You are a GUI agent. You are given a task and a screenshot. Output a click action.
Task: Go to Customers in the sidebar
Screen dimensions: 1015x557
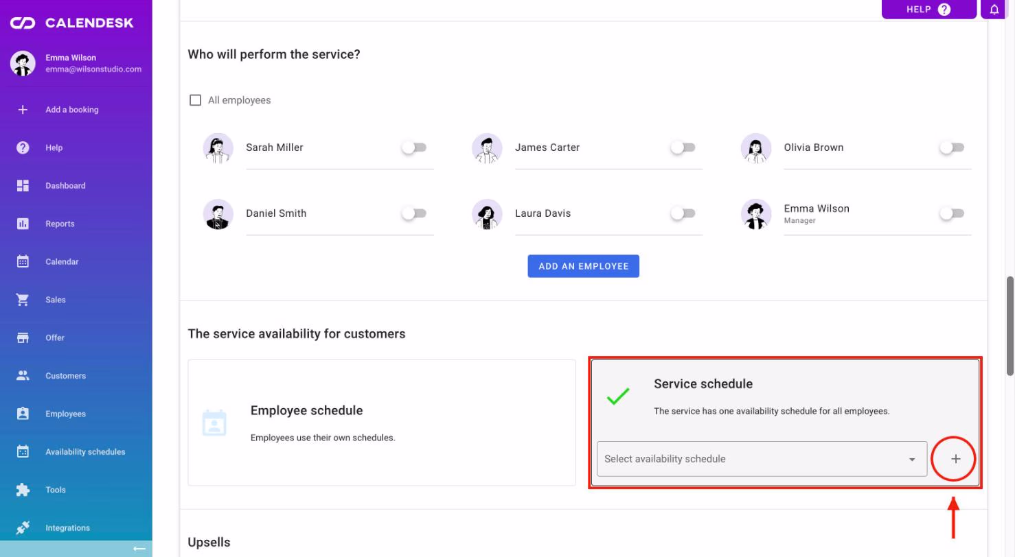click(x=76, y=376)
